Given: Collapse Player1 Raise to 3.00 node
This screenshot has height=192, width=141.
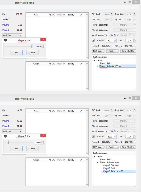Looking at the screenshot, I should 98,162.
